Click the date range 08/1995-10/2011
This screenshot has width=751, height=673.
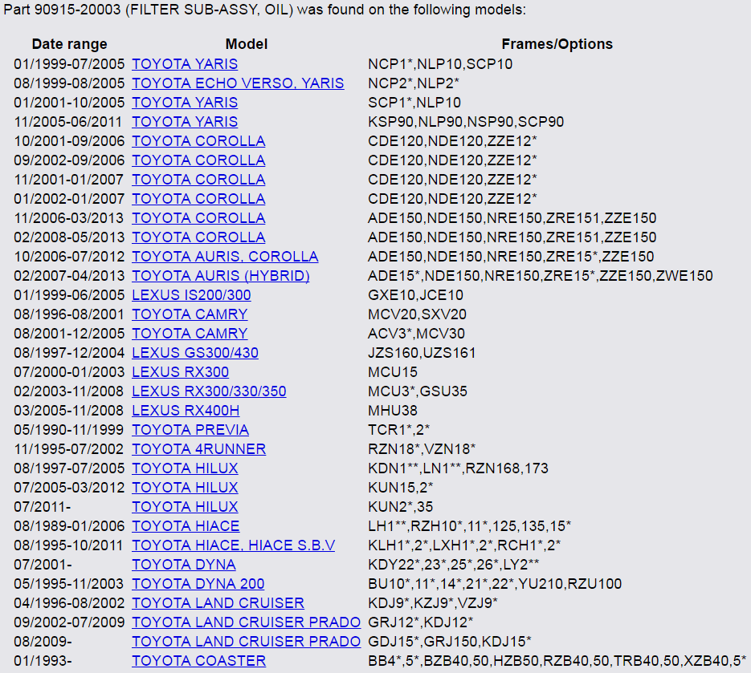(x=69, y=545)
